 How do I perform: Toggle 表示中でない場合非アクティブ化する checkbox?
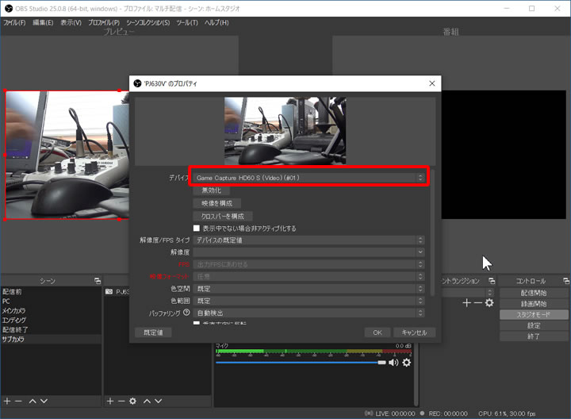197,228
